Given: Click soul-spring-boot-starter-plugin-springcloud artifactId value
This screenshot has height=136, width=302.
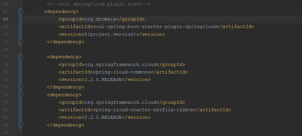Looking at the screenshot, I should 155,27.
